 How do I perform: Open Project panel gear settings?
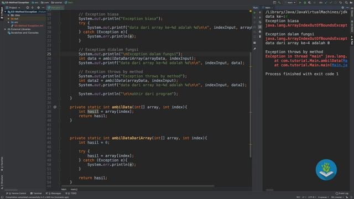tap(38, 7)
